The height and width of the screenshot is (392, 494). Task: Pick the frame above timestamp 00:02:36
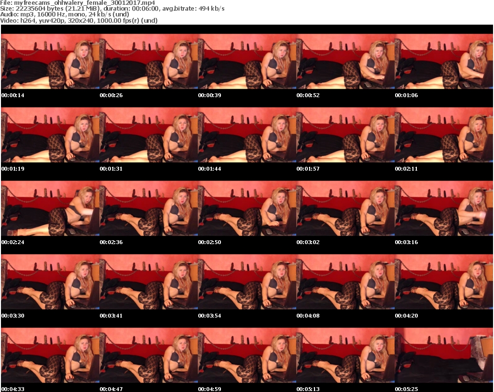click(x=149, y=208)
